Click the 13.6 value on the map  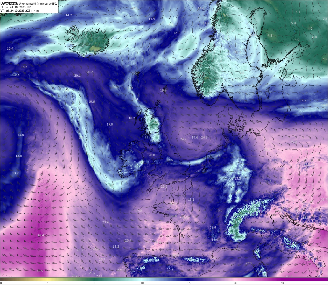pyautogui.click(x=19, y=156)
